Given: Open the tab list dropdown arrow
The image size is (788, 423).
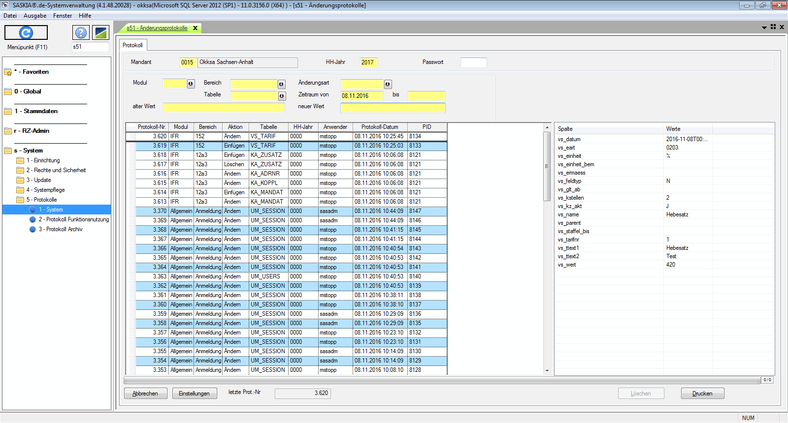Looking at the screenshot, I should (x=764, y=28).
